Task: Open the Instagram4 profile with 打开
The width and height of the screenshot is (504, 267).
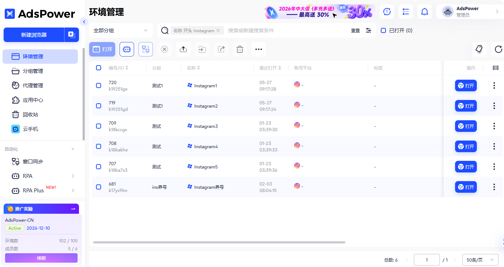Action: (x=466, y=146)
